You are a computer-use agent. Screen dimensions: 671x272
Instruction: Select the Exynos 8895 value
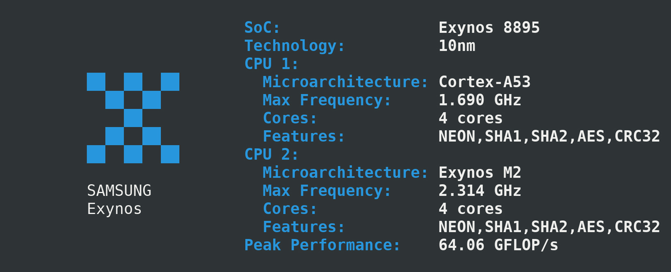point(489,27)
